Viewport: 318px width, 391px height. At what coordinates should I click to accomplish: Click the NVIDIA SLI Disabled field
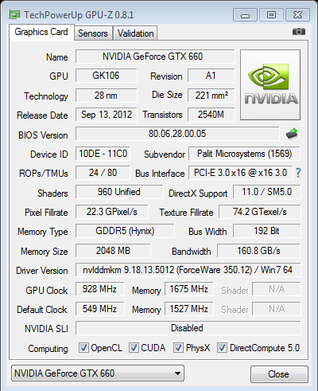click(x=188, y=328)
